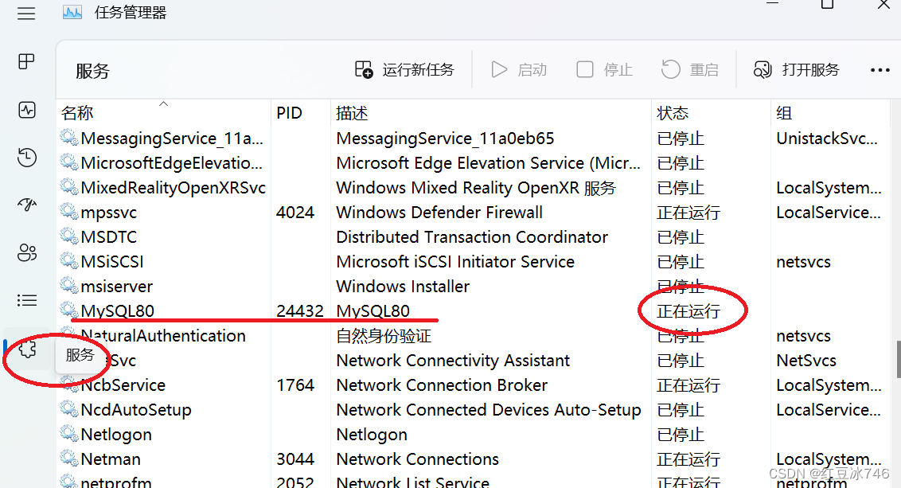Click the 启动 start button

(x=519, y=70)
